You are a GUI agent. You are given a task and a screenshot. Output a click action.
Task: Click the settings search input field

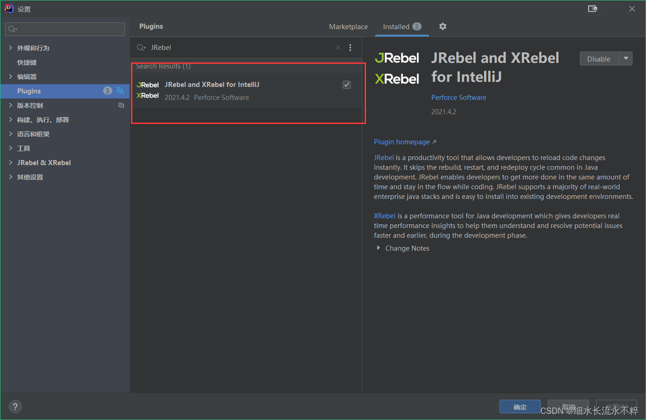pos(65,29)
